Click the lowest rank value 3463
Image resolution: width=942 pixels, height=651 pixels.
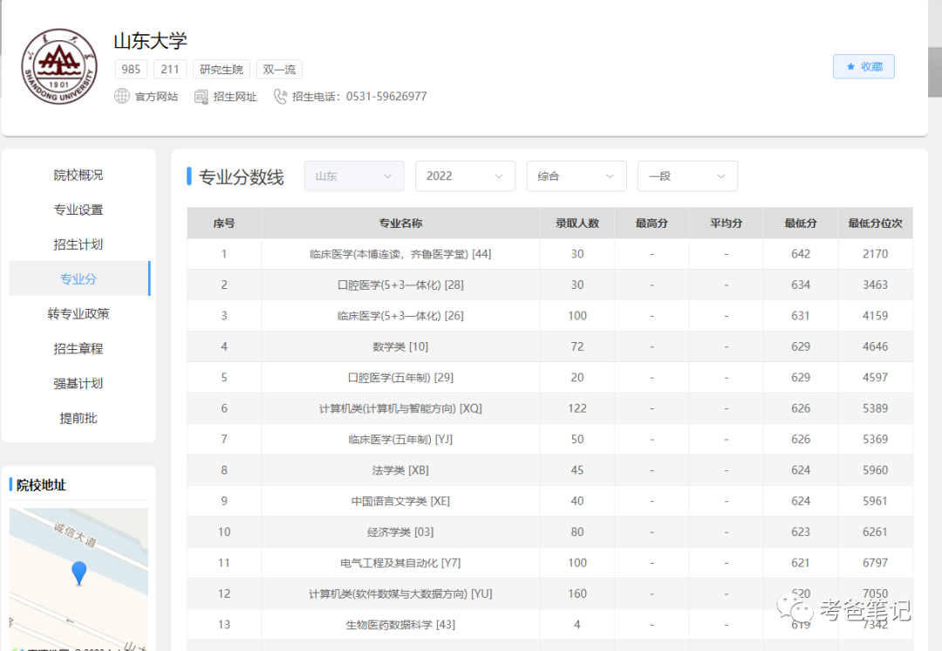[876, 285]
